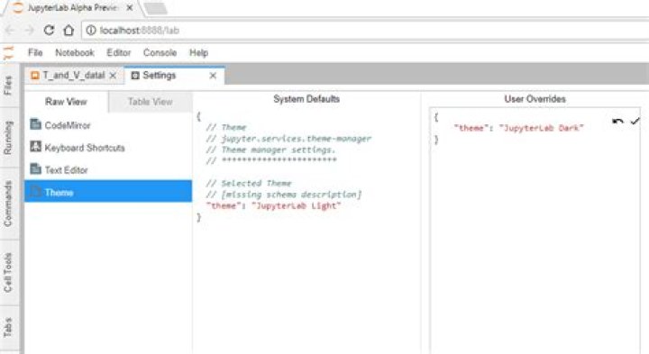Screen dimensions: 649x354
Task: Revert user overrides with the undo icon
Action: click(x=617, y=122)
